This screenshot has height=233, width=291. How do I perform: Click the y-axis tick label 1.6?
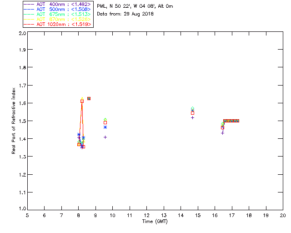tap(22, 103)
